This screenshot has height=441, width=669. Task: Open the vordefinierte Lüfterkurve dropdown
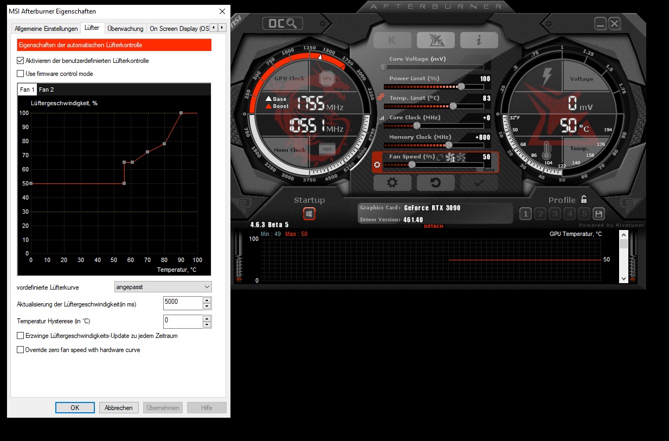click(163, 286)
